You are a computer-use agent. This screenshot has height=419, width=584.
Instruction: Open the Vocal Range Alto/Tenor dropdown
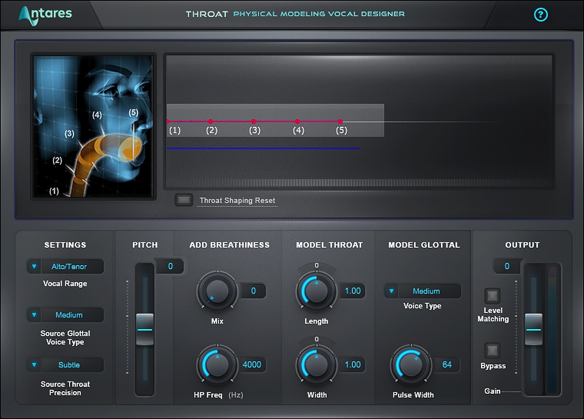(x=65, y=267)
